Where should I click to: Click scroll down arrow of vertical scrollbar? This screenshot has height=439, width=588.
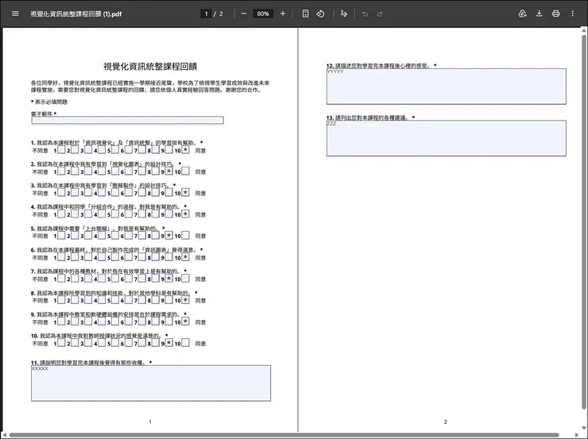coord(584,428)
